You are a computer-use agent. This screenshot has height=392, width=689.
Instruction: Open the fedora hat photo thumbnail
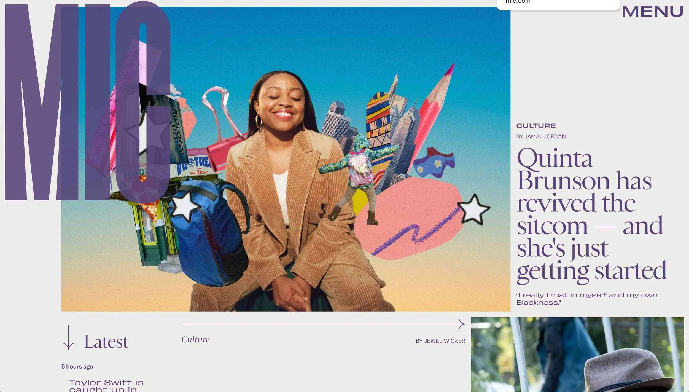click(577, 355)
